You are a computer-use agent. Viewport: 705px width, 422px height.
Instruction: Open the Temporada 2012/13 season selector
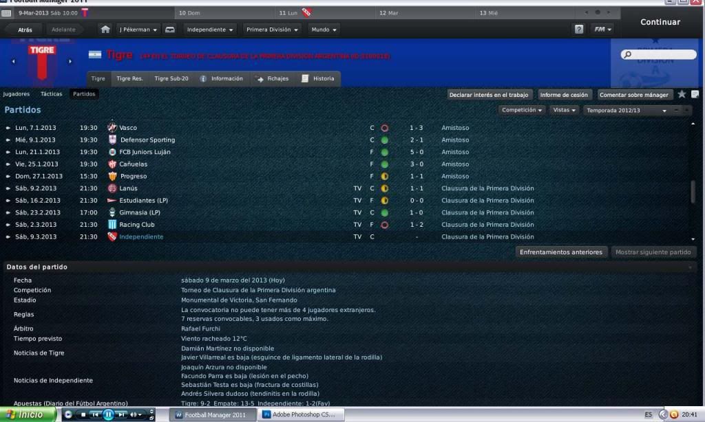pos(627,111)
